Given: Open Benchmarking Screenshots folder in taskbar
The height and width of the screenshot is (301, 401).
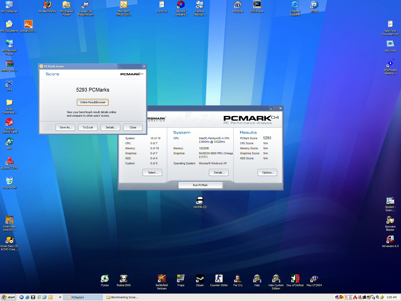Looking at the screenshot, I should [x=123, y=297].
